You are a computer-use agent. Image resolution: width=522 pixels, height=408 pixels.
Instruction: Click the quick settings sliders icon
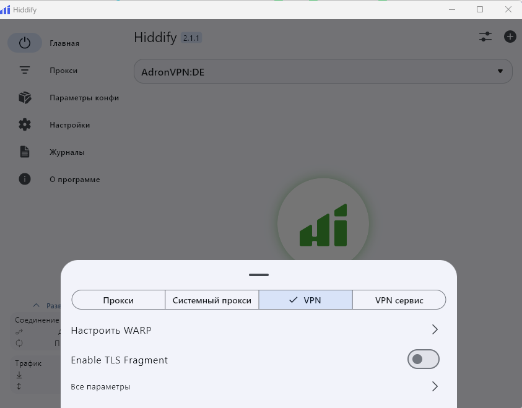click(485, 37)
